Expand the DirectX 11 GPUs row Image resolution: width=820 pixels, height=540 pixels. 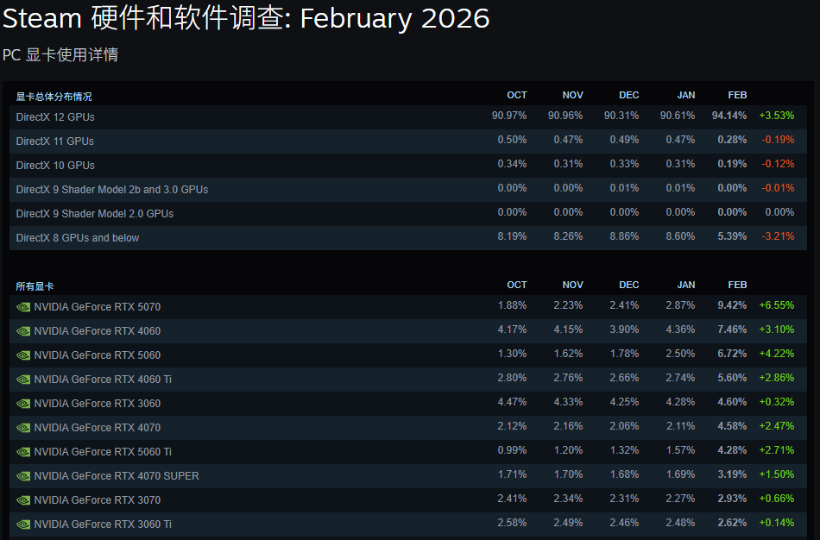coord(55,141)
